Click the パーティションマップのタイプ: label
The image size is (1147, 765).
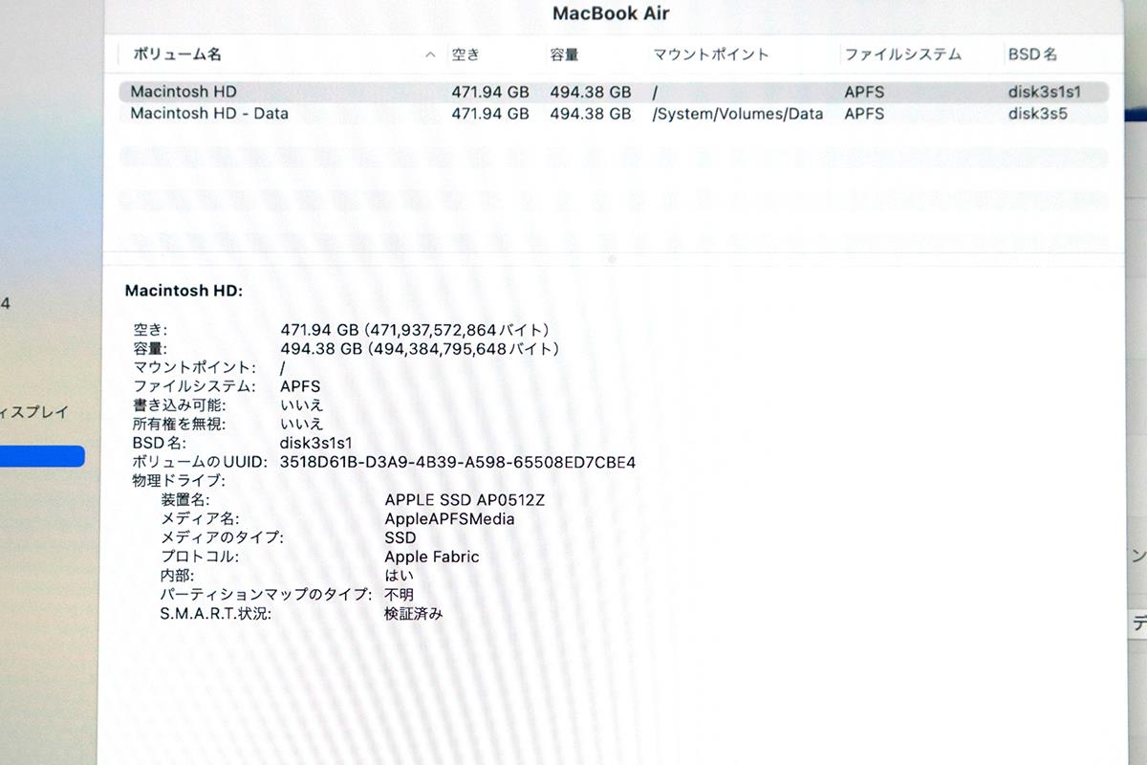266,595
